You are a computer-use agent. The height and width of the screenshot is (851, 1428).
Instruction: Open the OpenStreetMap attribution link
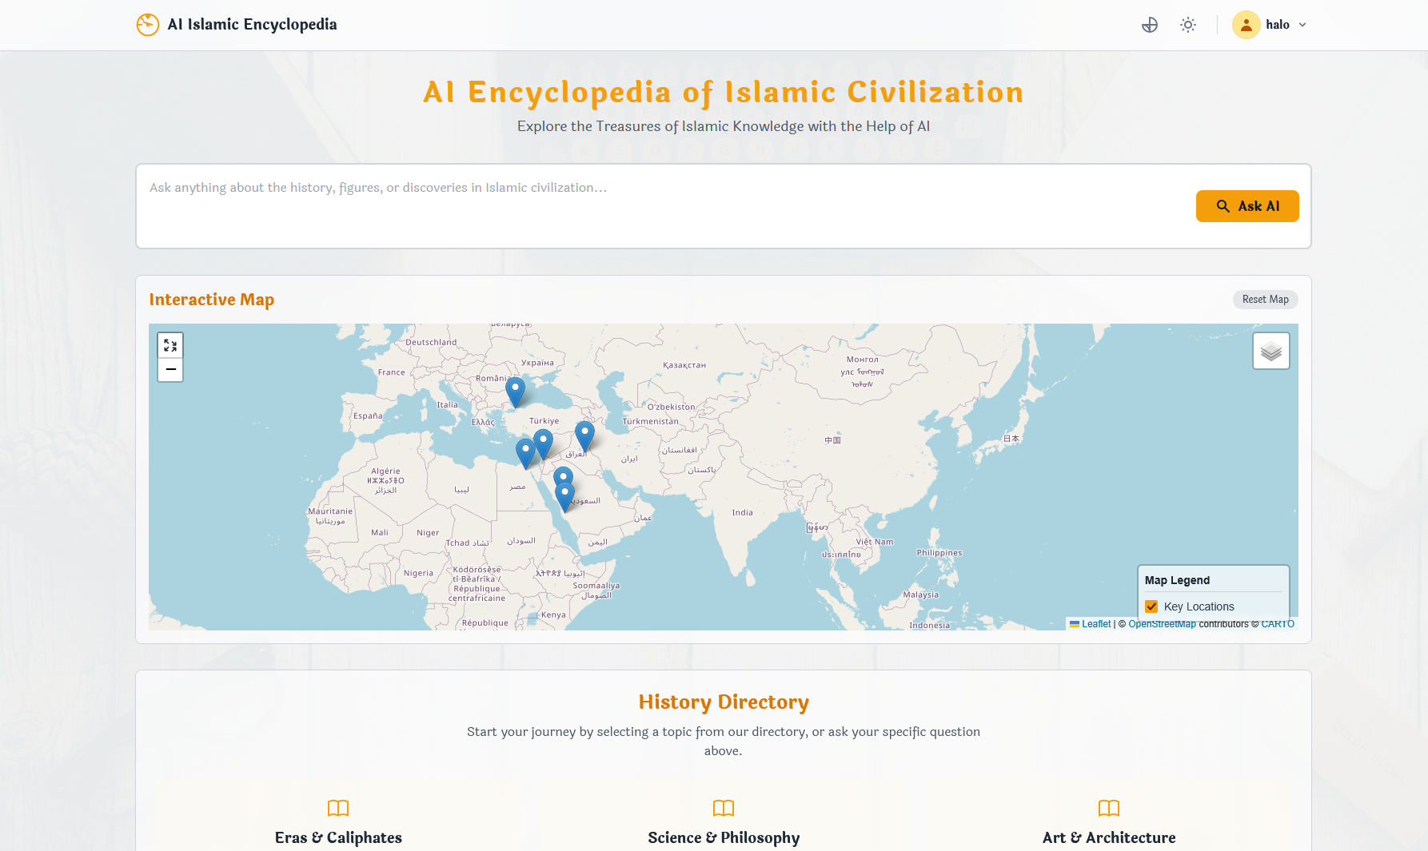coord(1162,624)
